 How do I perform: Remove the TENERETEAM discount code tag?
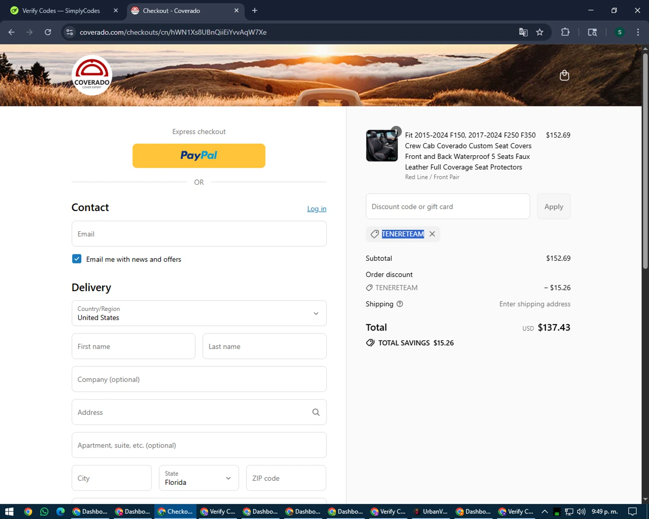(432, 234)
